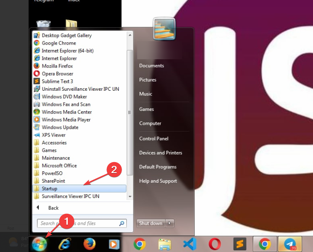Select the folder icon on desktop

click(71, 23)
